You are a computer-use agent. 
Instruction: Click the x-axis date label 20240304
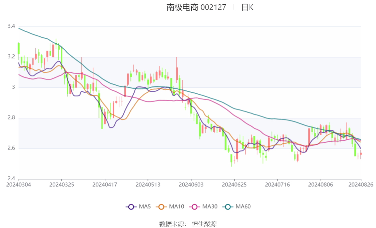tap(19, 185)
